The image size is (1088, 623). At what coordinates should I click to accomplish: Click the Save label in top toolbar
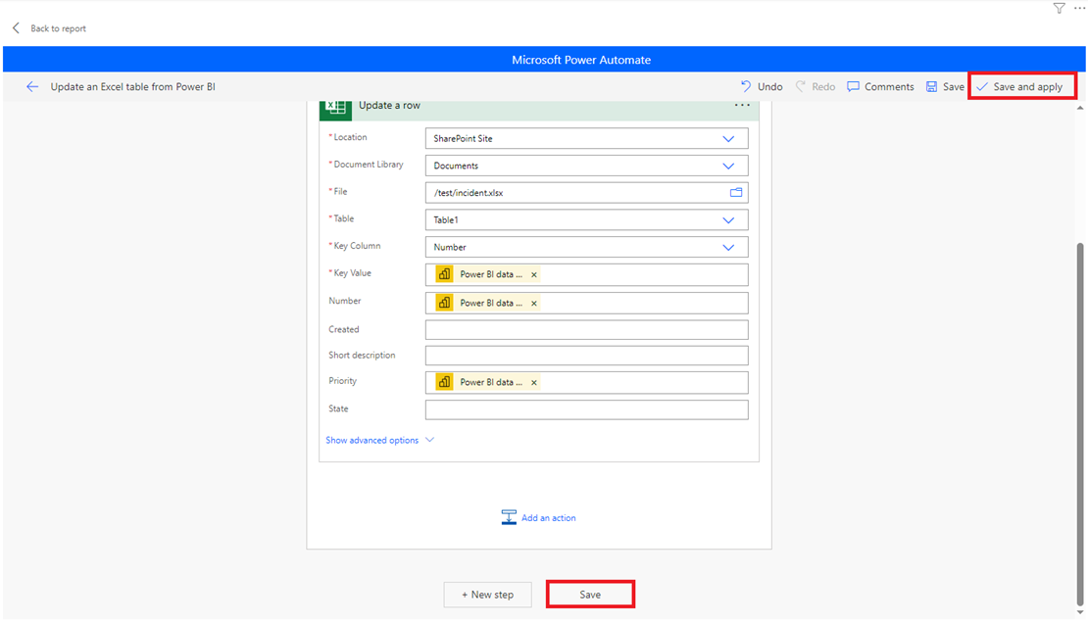[953, 87]
